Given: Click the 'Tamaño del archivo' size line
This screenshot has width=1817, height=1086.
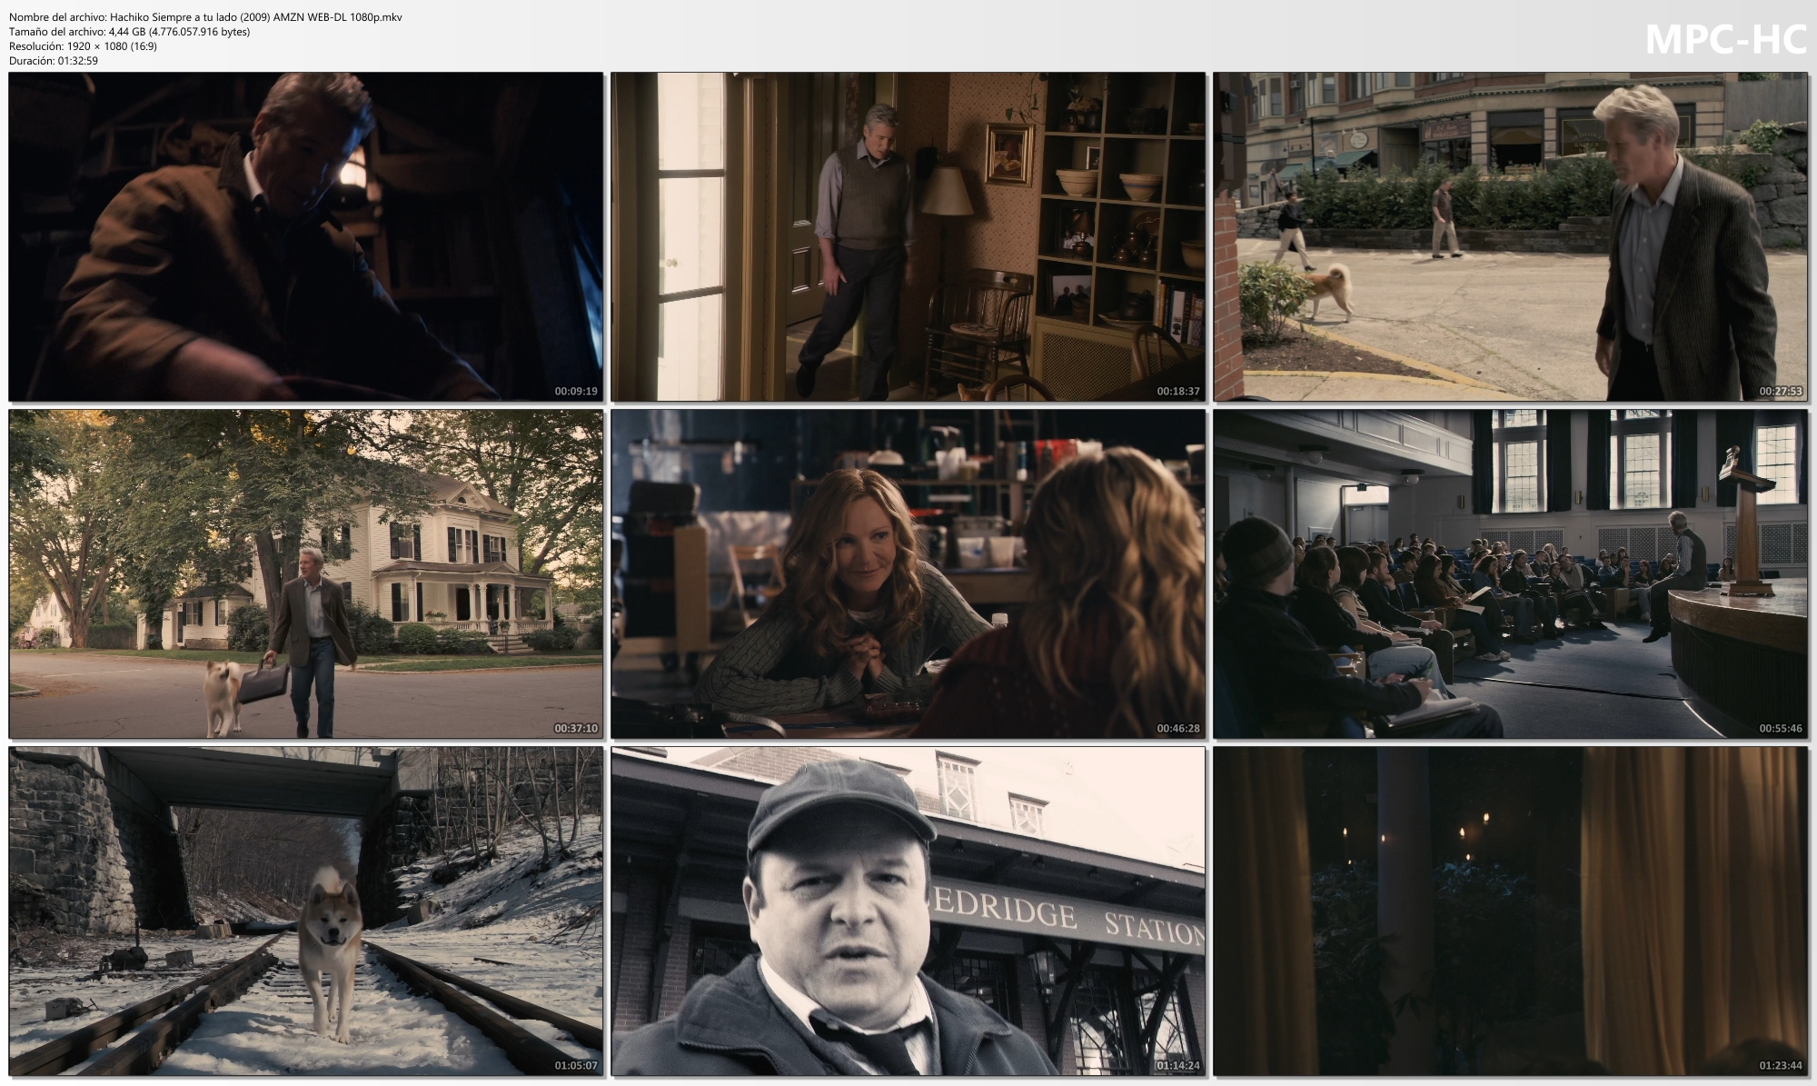Looking at the screenshot, I should pos(129,32).
